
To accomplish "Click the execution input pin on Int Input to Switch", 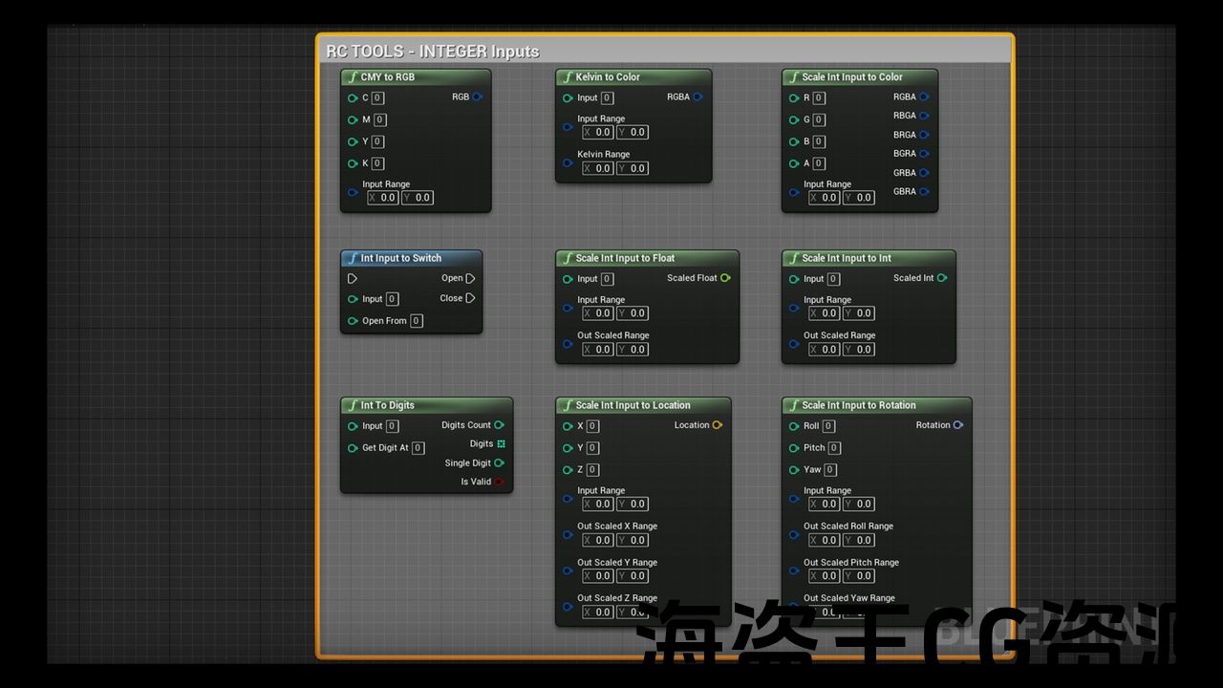I will point(353,278).
